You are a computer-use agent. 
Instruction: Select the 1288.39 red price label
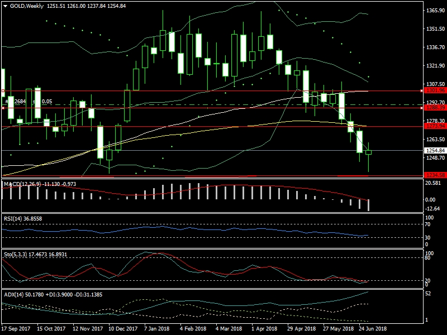pos(435,108)
